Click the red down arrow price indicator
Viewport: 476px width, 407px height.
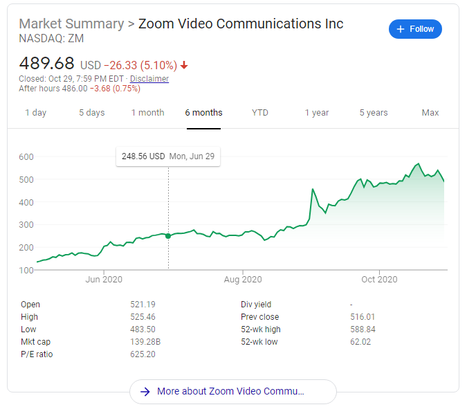(x=184, y=66)
